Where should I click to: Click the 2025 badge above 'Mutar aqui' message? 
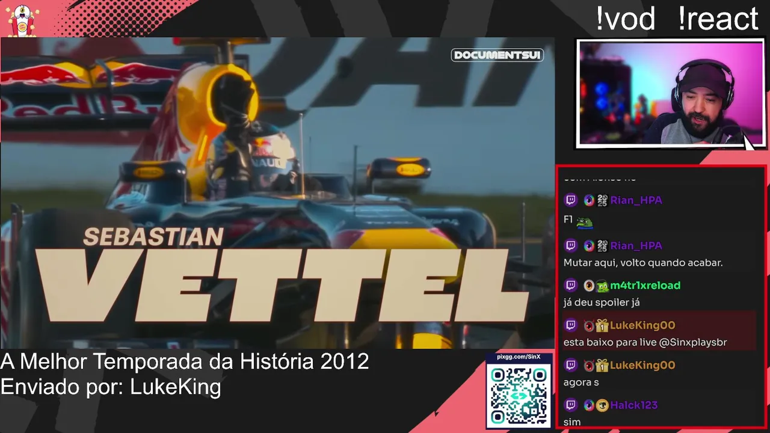[x=602, y=245]
